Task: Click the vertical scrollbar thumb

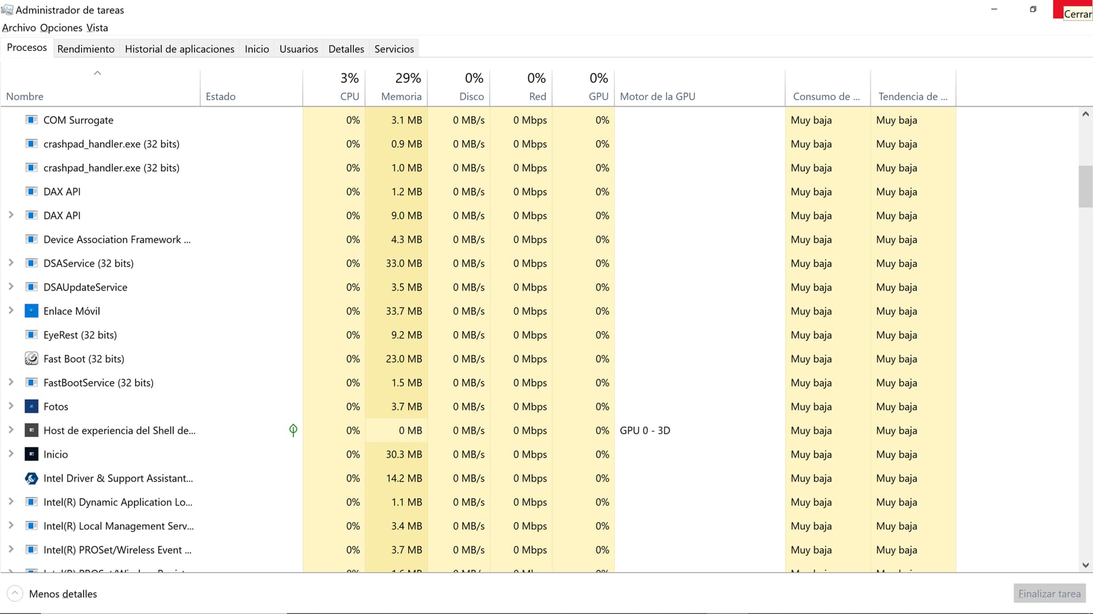Action: 1085,186
